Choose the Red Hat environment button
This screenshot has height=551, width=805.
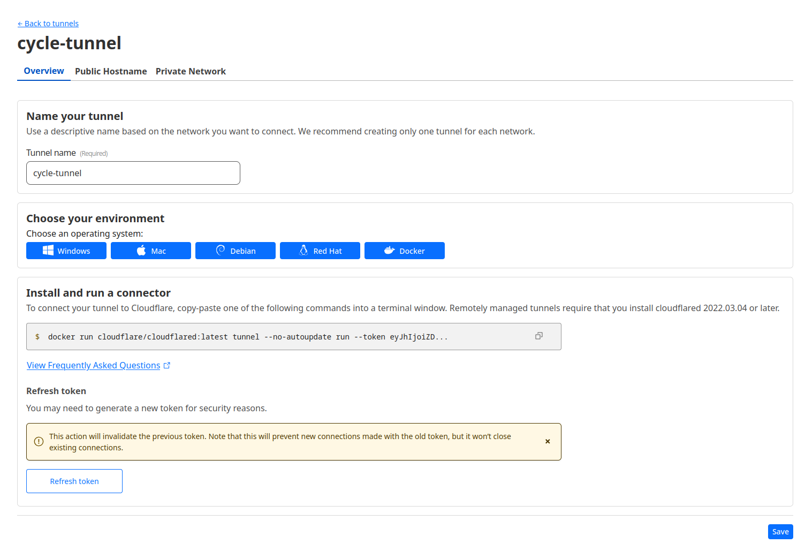click(320, 251)
